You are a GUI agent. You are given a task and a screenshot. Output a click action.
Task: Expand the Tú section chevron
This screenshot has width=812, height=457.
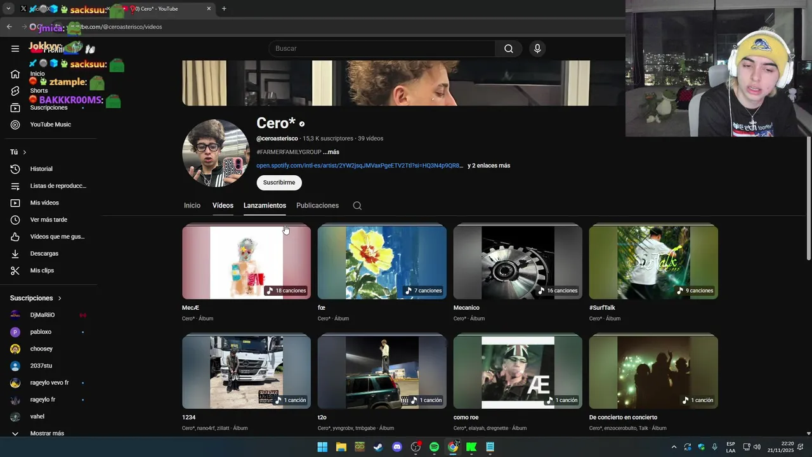tap(24, 152)
